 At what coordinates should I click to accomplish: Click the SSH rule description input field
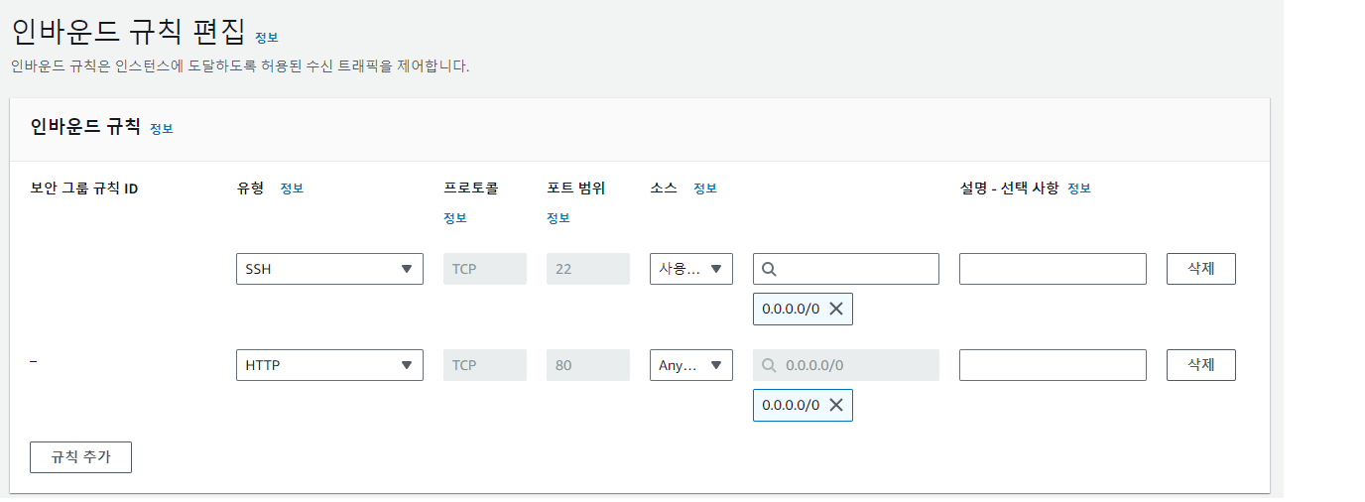(1052, 269)
